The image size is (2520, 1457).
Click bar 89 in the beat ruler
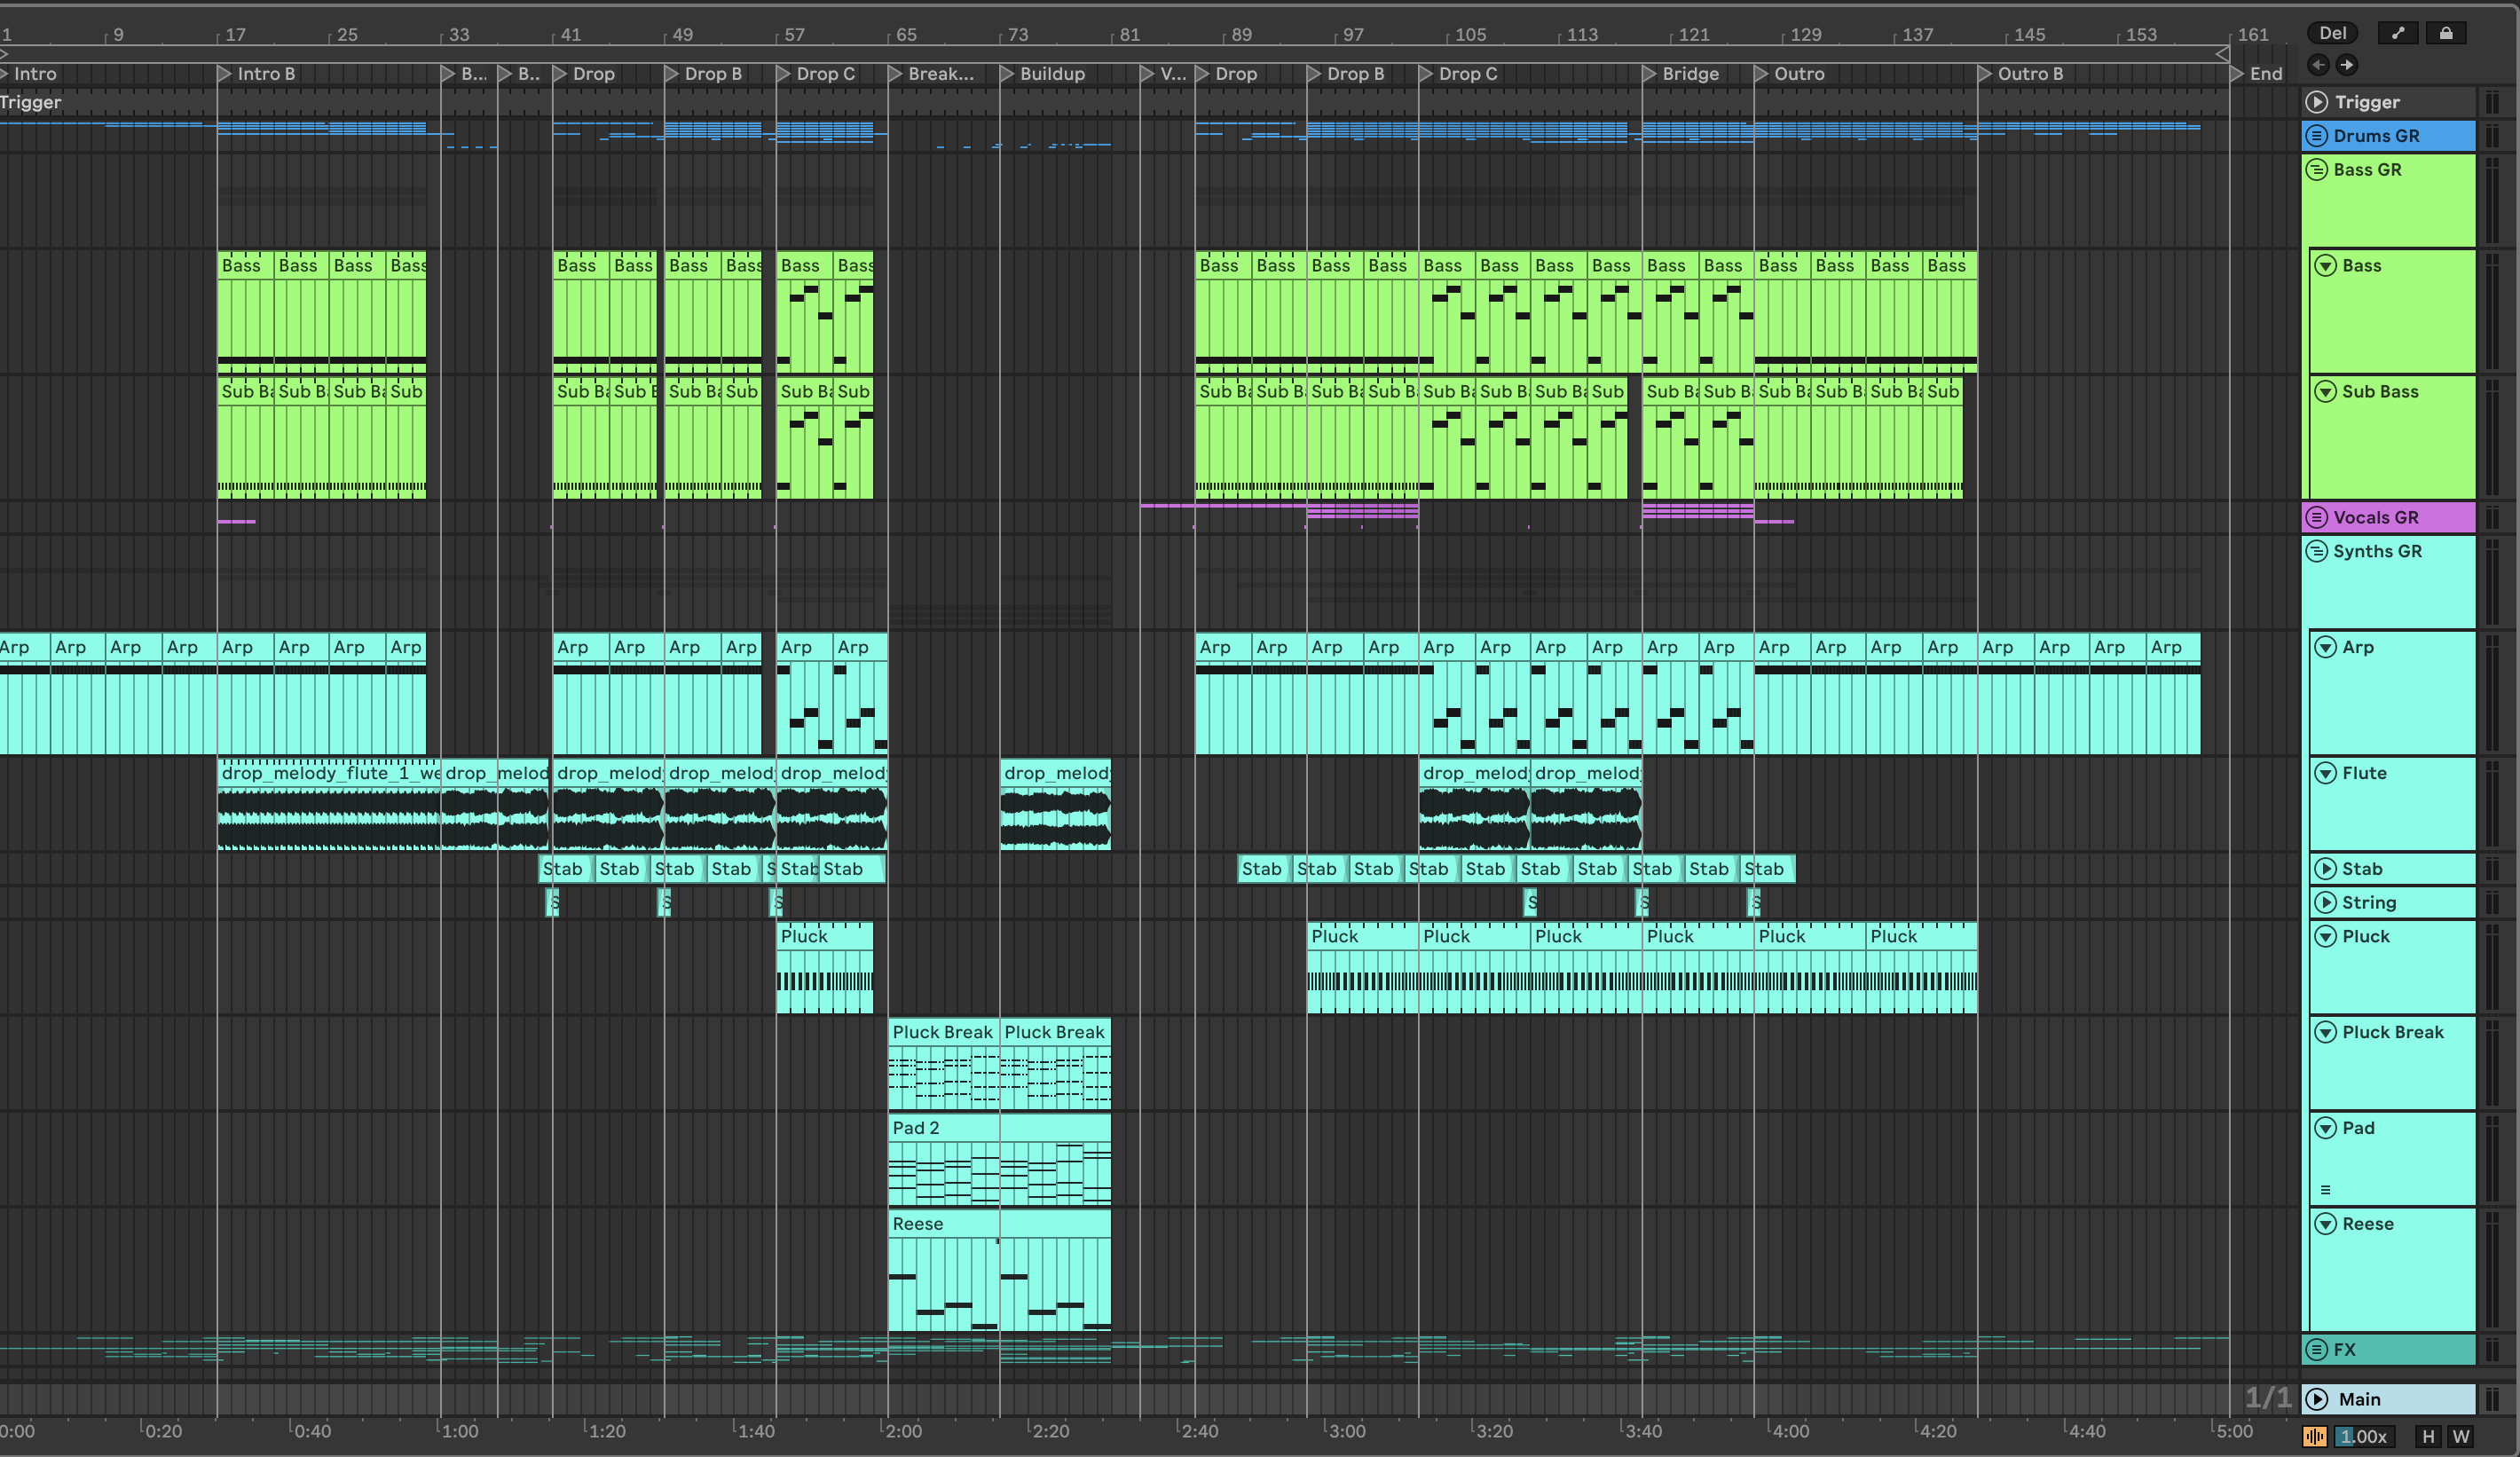point(1241,35)
